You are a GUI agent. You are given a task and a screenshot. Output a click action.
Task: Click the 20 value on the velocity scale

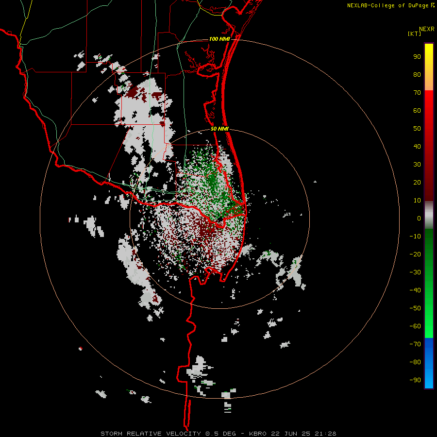pyautogui.click(x=417, y=183)
